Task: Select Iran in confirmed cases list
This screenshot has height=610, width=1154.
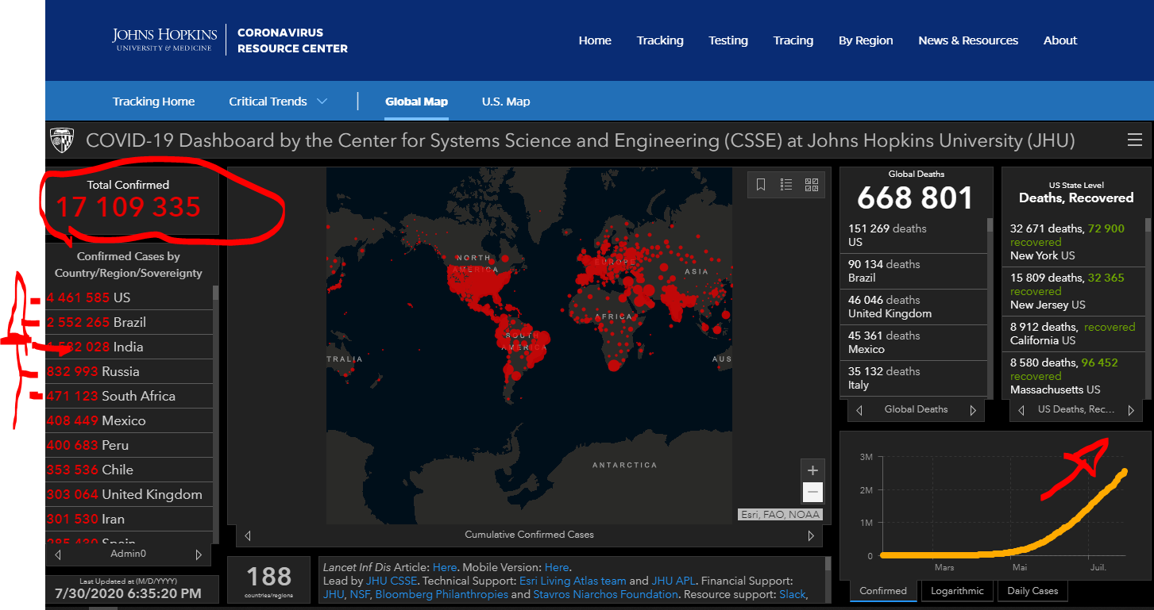Action: (x=129, y=519)
